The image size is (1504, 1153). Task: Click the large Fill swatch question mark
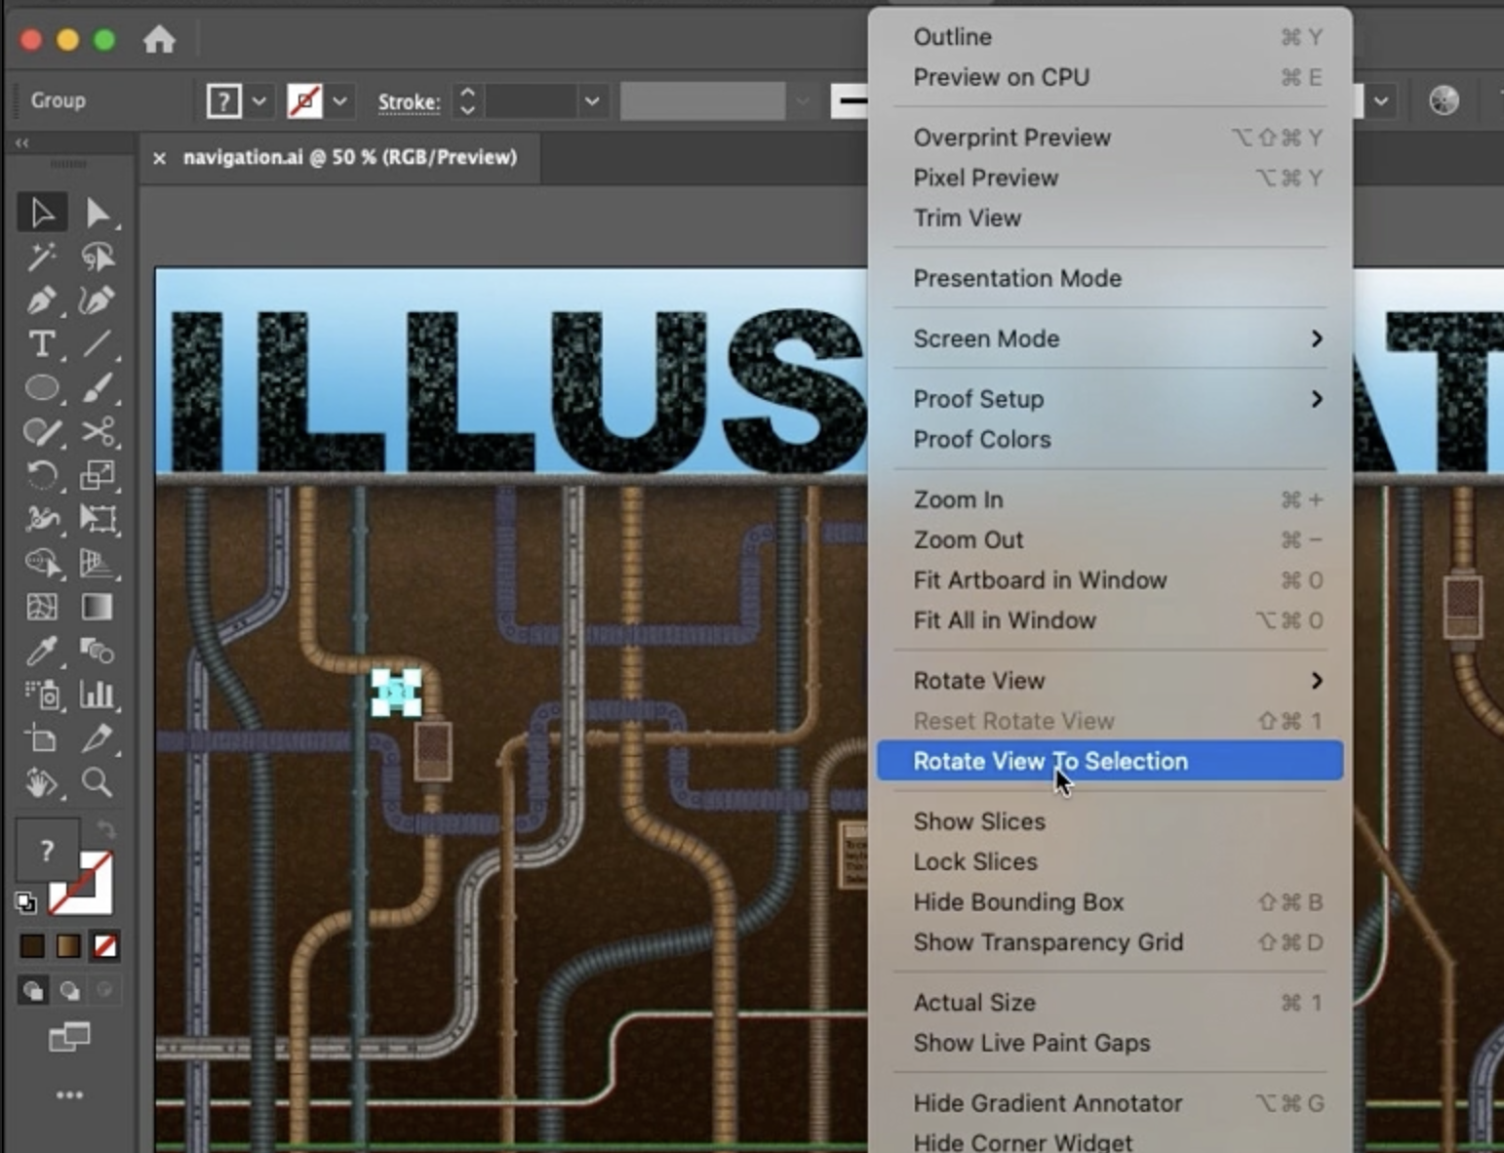click(46, 851)
